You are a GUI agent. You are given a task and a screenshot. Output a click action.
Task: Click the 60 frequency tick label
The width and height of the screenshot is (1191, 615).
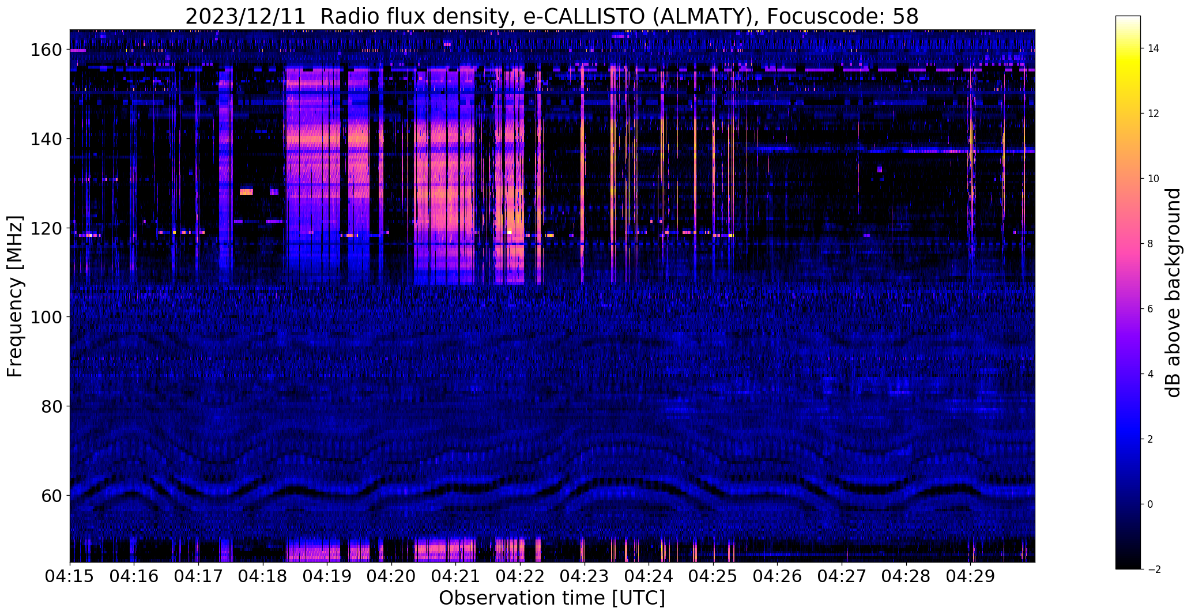coord(51,495)
